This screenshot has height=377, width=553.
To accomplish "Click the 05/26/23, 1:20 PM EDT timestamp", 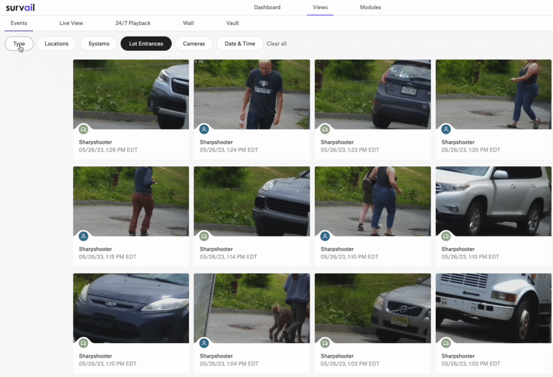I will coord(471,150).
